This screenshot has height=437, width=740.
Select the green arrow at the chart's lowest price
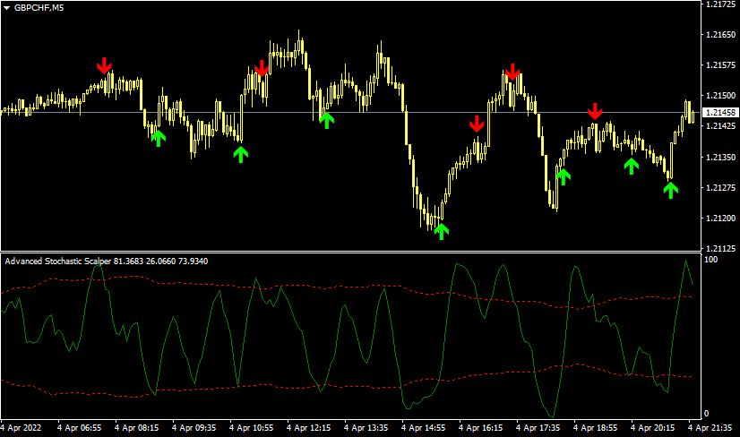point(441,231)
